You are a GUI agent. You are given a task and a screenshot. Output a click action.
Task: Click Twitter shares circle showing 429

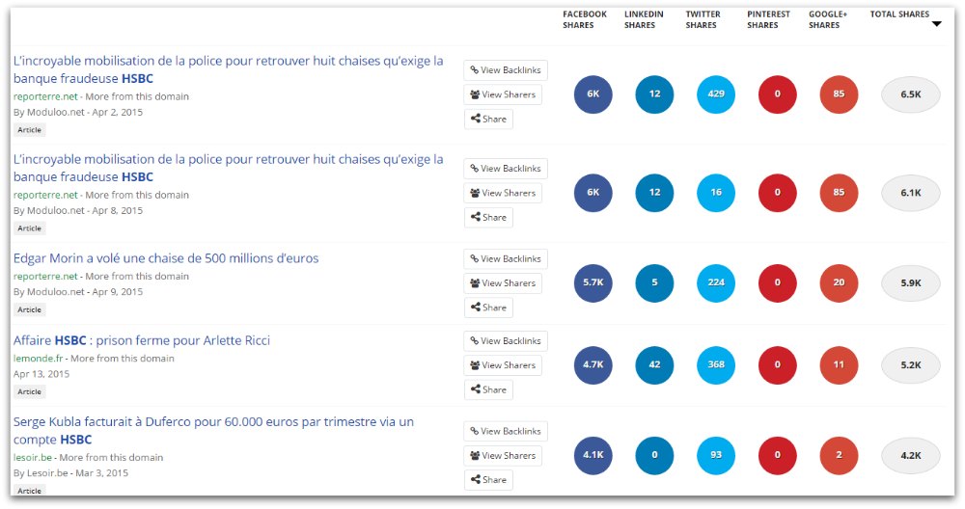[x=716, y=94]
